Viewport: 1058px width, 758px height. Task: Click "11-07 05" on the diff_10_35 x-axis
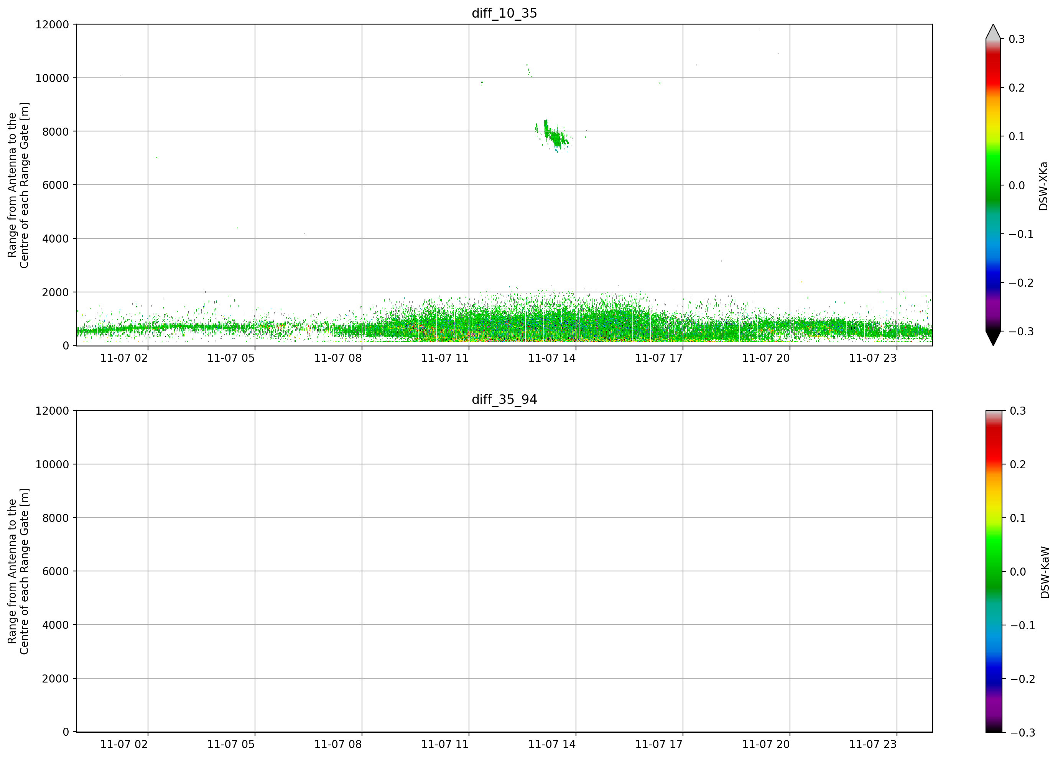tap(231, 358)
